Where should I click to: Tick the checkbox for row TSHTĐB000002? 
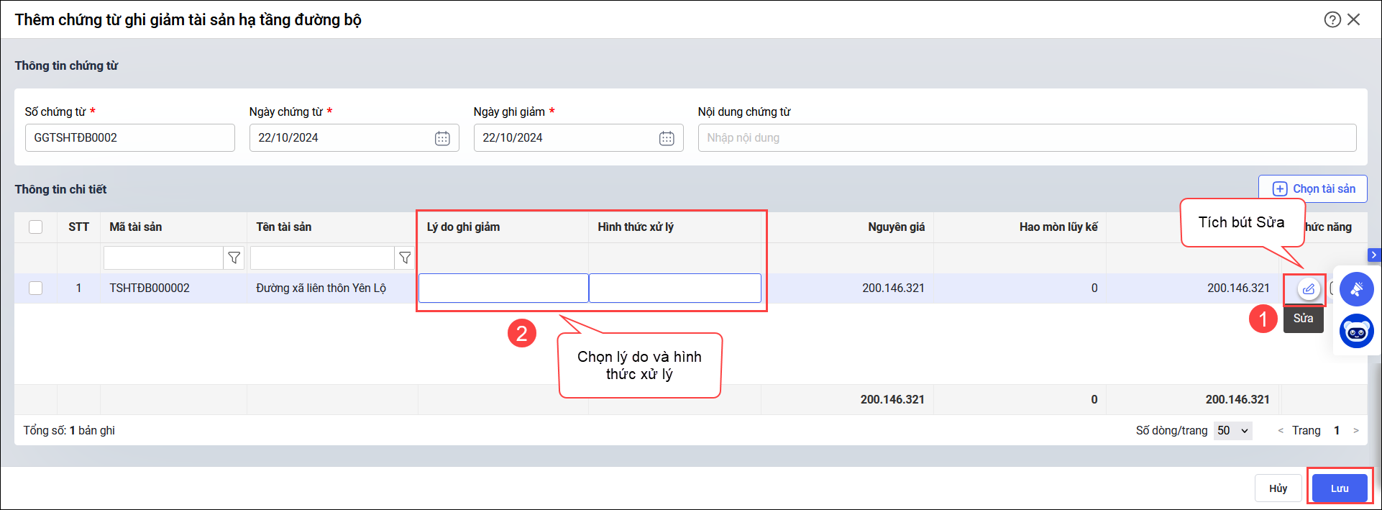(35, 288)
